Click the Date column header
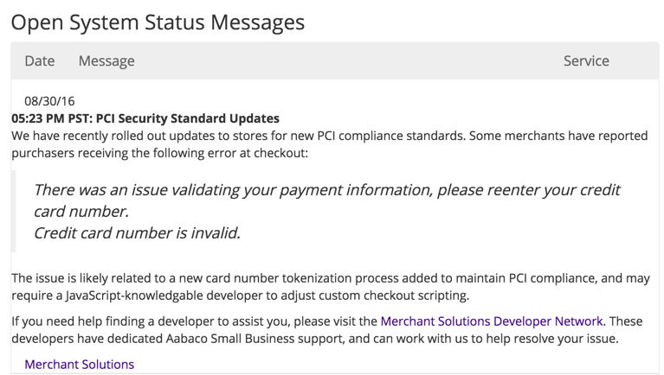The image size is (664, 375). [x=39, y=60]
